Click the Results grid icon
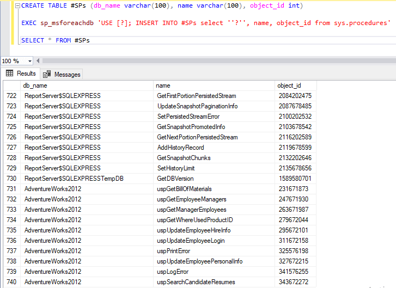This screenshot has width=396, height=288. pos(9,73)
